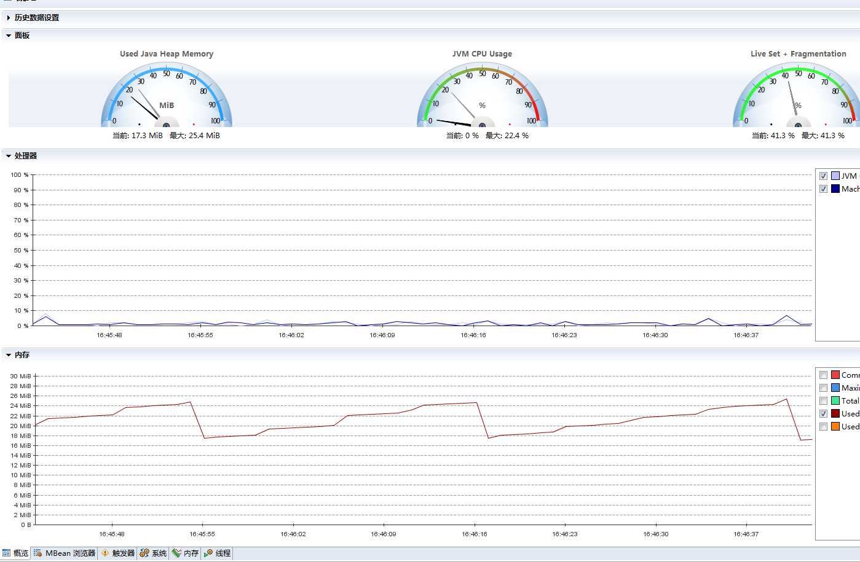Click the dark red Used color swatch

click(x=835, y=413)
